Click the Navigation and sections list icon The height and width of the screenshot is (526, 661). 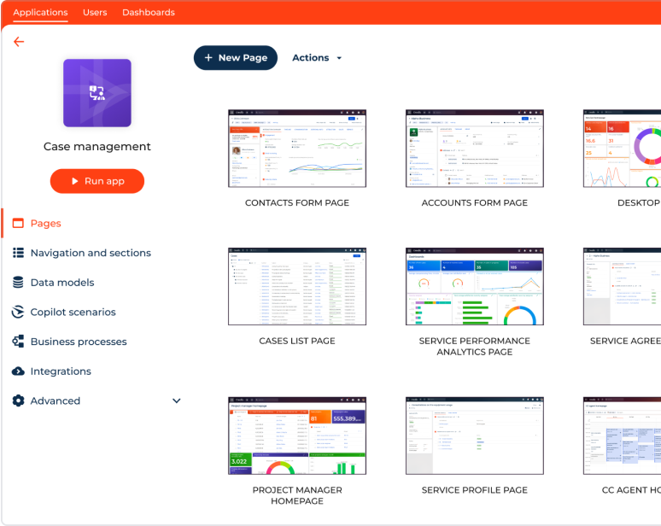18,253
